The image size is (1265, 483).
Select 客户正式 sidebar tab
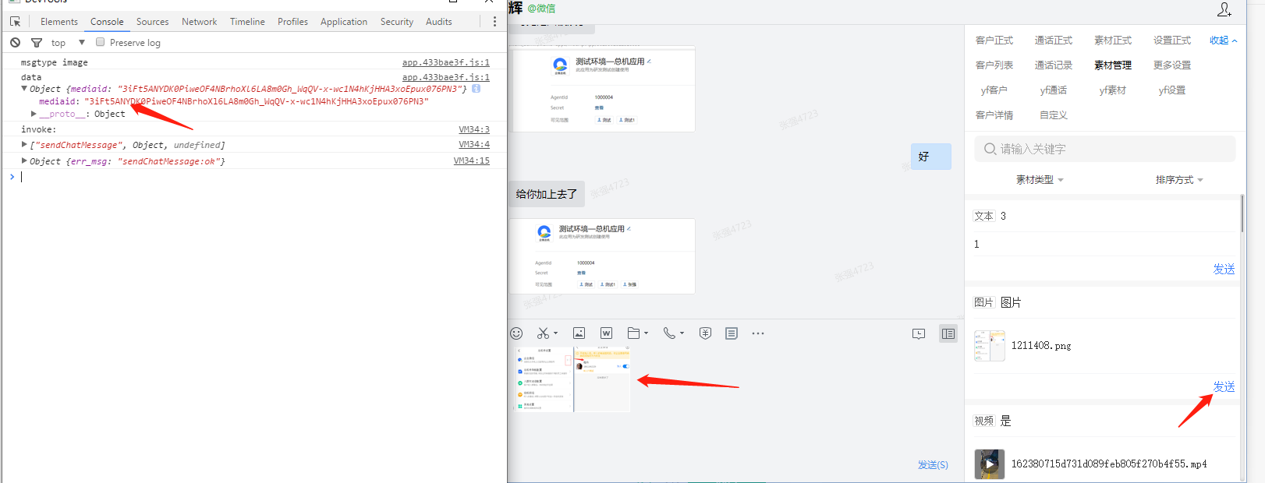[x=994, y=41]
